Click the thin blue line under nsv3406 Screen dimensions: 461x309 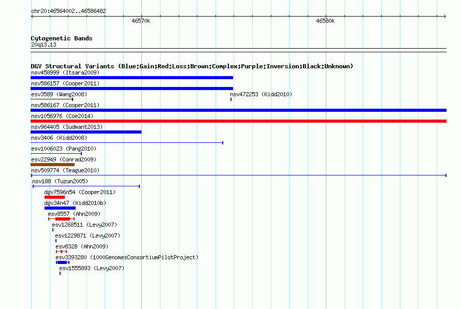[127, 143]
